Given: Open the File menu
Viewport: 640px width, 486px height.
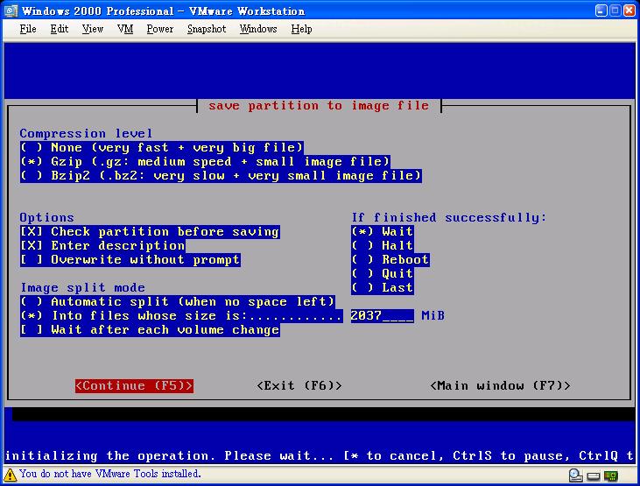Looking at the screenshot, I should [x=28, y=29].
